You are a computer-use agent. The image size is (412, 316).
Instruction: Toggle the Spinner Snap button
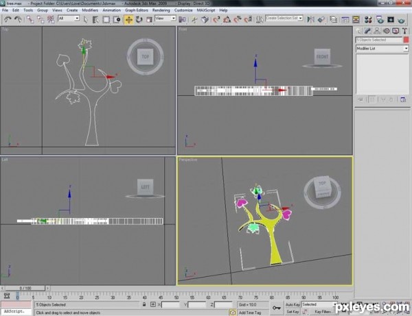pyautogui.click(x=248, y=20)
